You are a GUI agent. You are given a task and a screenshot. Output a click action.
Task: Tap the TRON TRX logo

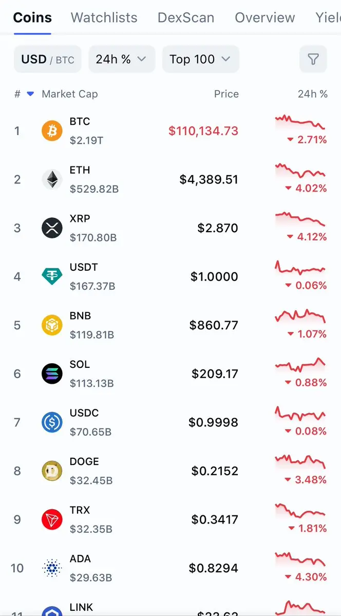[52, 519]
